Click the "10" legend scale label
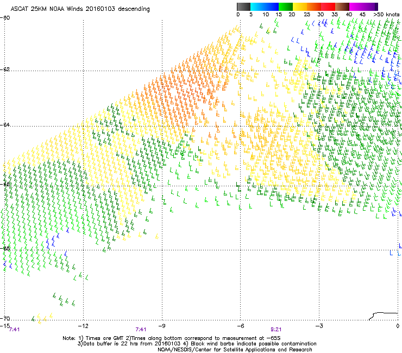The image size is (402, 353). pos(266,15)
